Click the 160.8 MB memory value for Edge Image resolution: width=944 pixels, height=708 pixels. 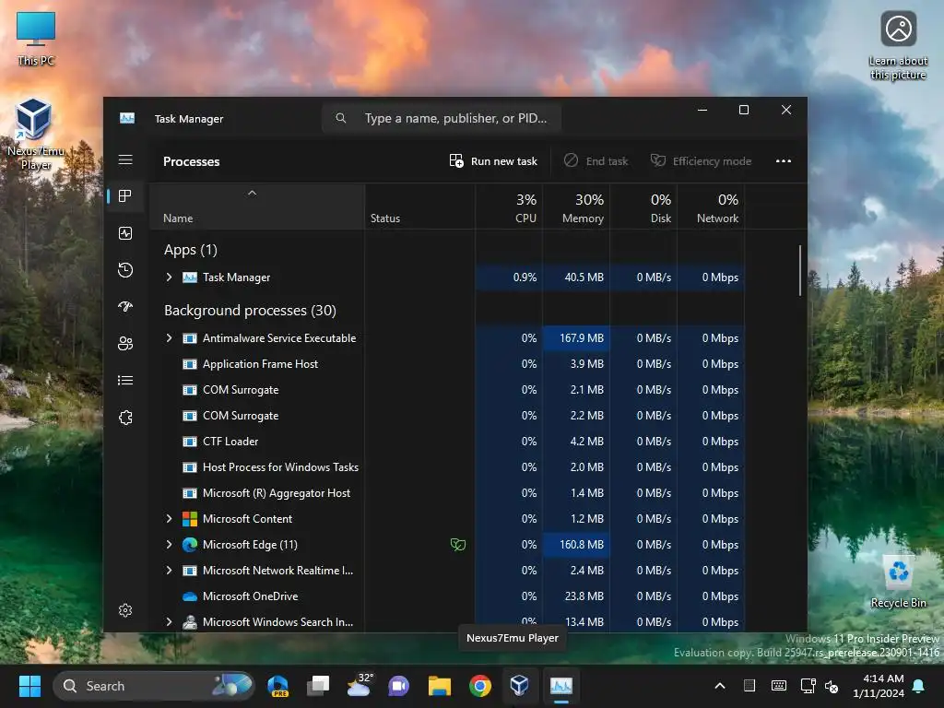576,544
